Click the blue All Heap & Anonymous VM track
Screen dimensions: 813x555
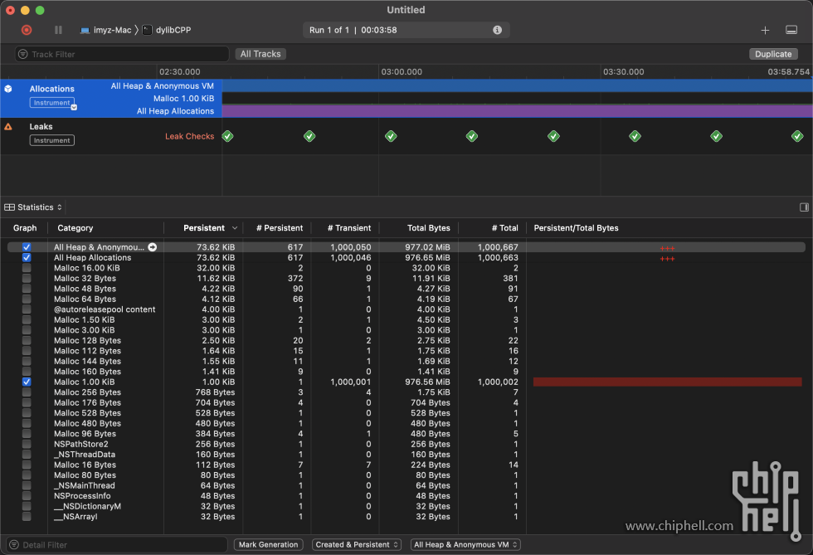[x=517, y=85]
